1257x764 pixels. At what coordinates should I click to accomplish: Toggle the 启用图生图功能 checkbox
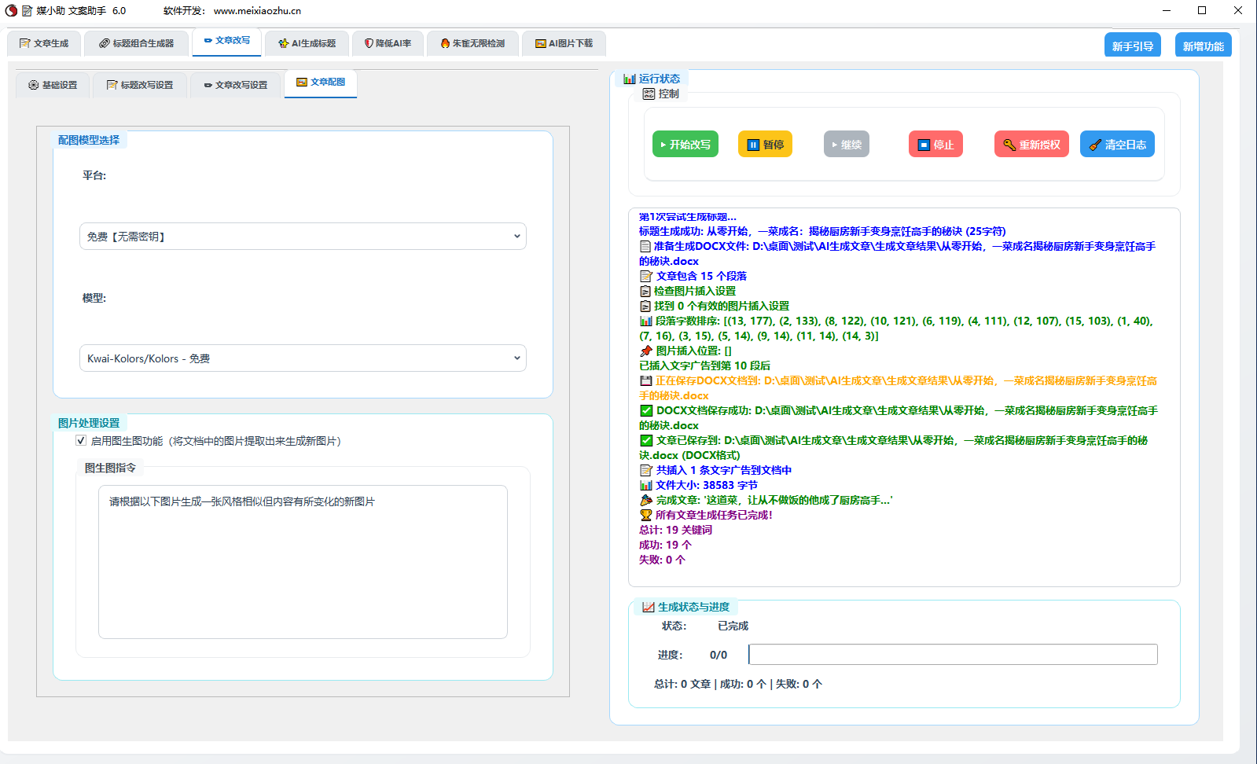pyautogui.click(x=81, y=441)
